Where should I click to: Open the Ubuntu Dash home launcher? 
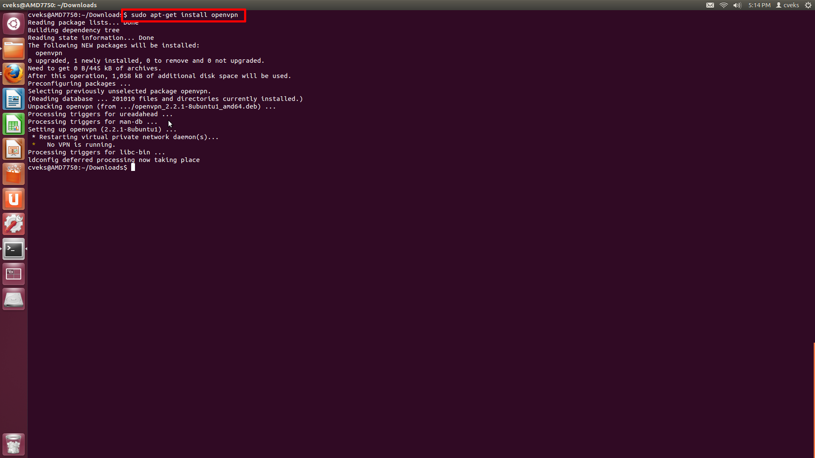[x=14, y=24]
